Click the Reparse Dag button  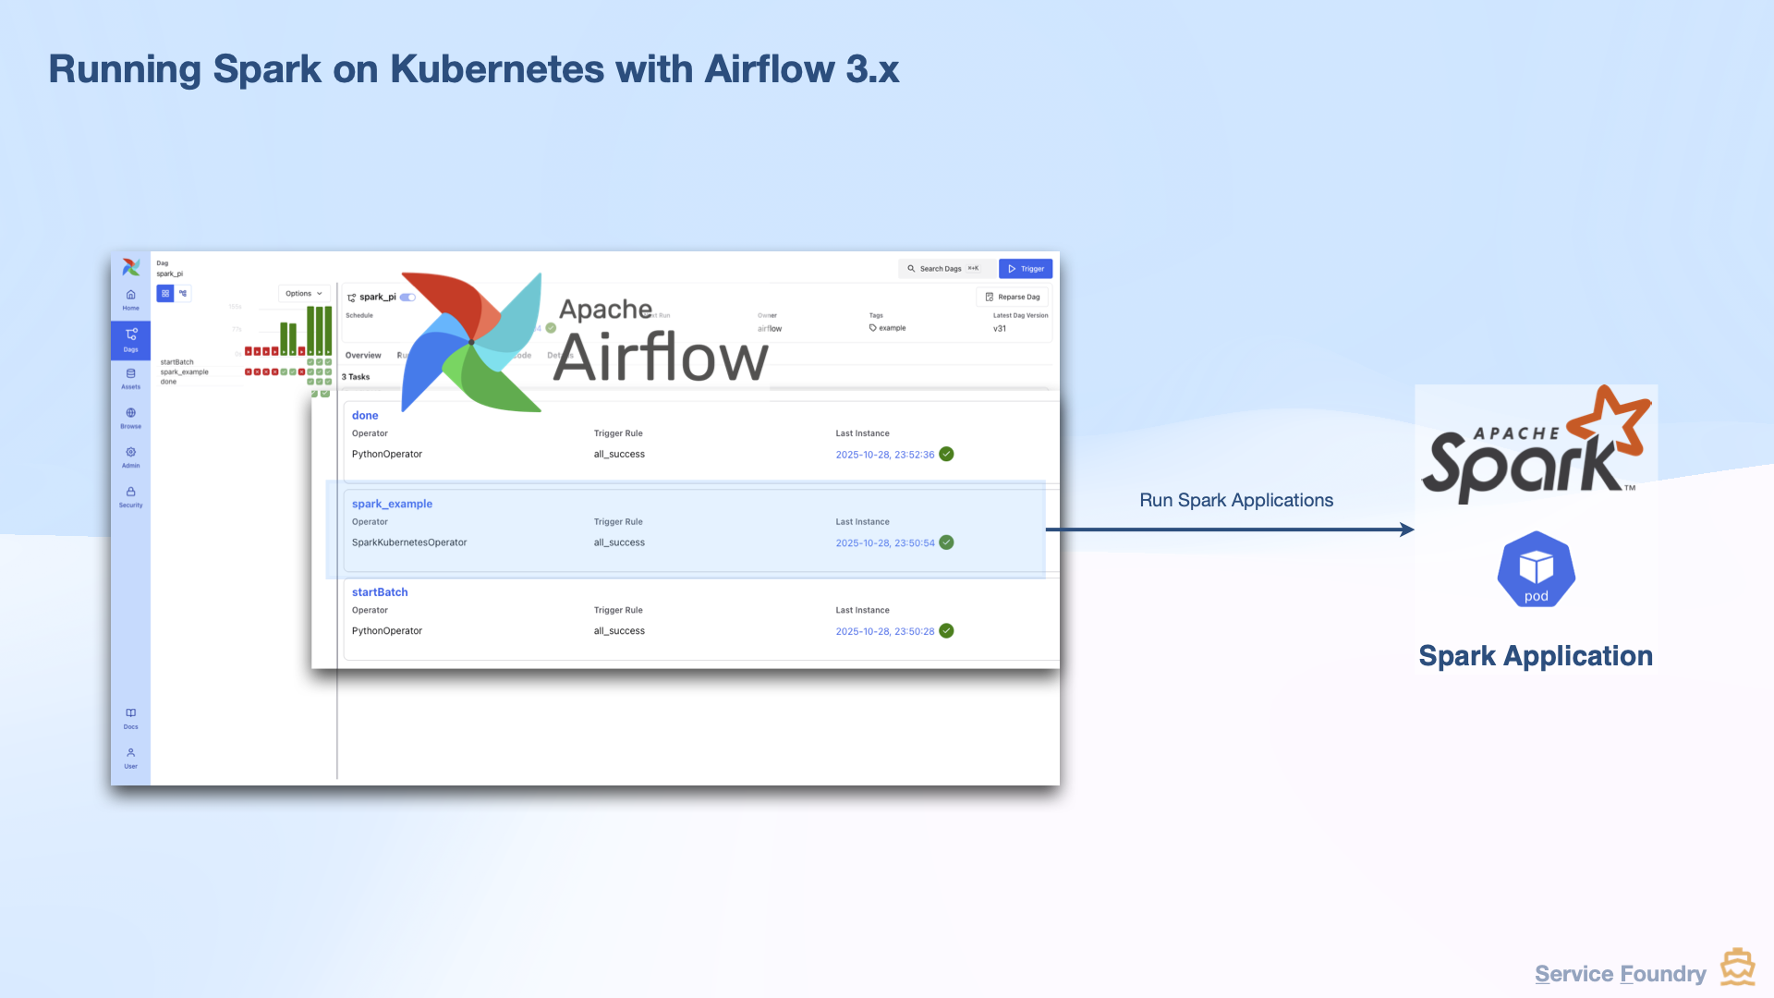pos(1013,297)
